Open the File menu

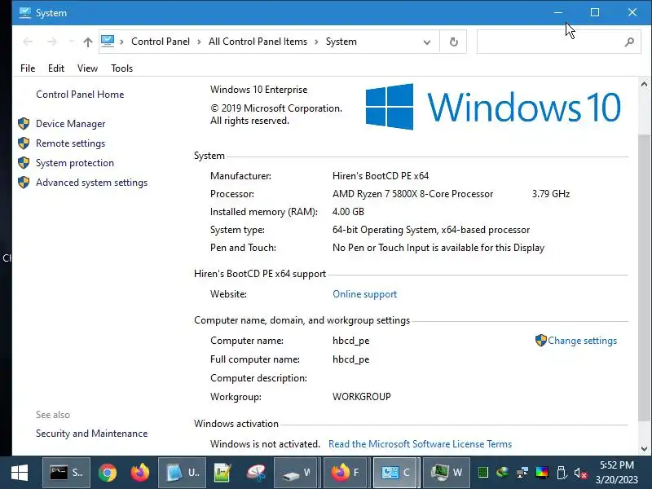pyautogui.click(x=28, y=68)
